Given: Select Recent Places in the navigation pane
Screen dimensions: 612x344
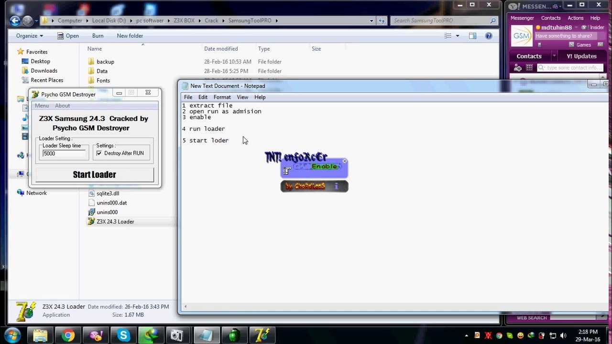Looking at the screenshot, I should pyautogui.click(x=47, y=80).
